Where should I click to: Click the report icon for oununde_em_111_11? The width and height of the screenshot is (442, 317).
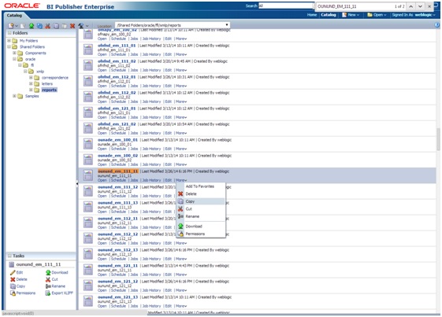point(88,175)
